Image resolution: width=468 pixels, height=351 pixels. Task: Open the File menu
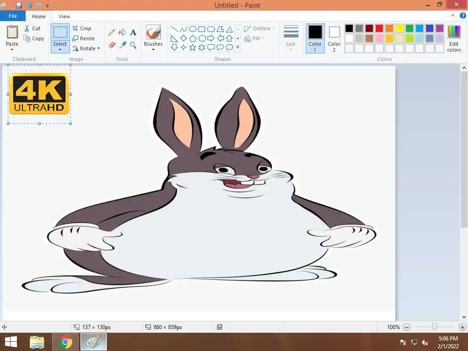tap(12, 16)
